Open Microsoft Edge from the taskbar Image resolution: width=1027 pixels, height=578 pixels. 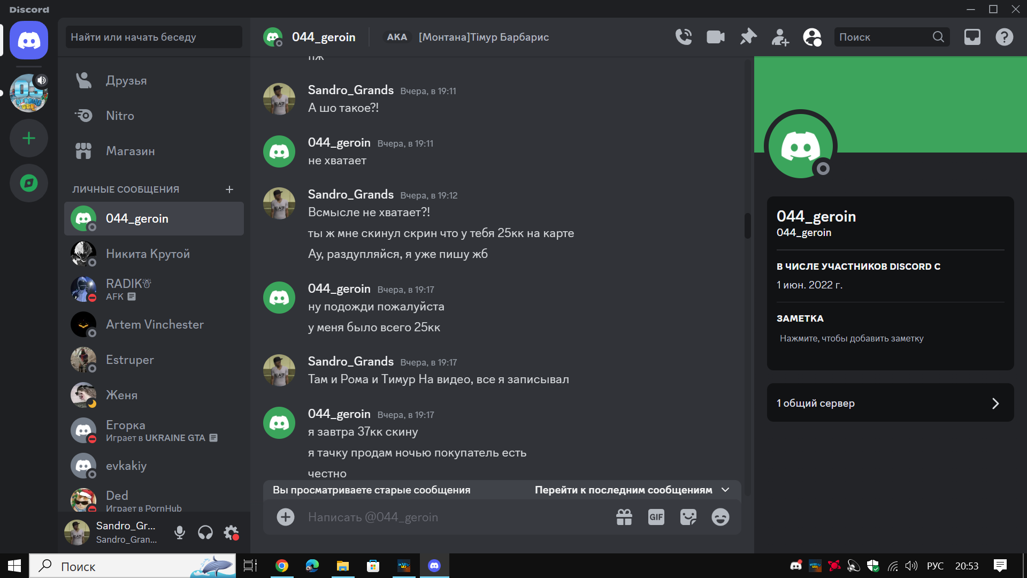point(312,566)
